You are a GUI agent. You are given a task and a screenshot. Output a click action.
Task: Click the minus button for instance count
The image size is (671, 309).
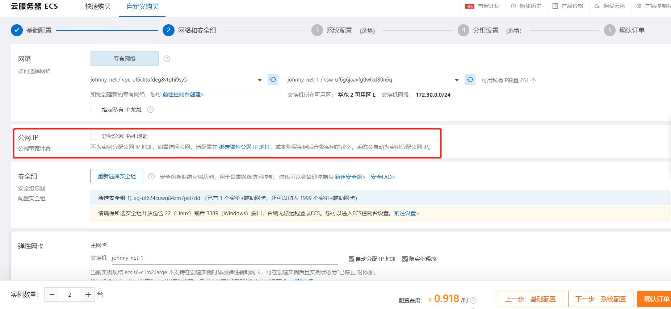click(52, 295)
